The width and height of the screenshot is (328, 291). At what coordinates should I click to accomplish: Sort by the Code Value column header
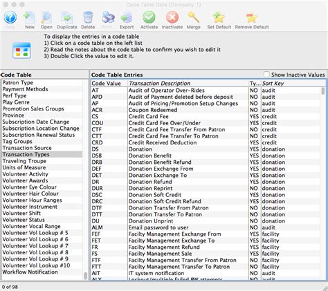(109, 84)
